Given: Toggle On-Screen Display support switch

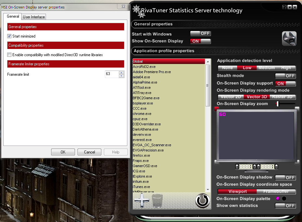Looking at the screenshot, I should (285, 84).
